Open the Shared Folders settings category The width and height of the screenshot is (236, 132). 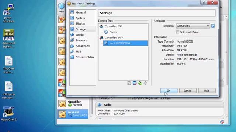tap(82, 57)
